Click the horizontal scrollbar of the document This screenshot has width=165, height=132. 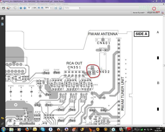click(x=115, y=126)
